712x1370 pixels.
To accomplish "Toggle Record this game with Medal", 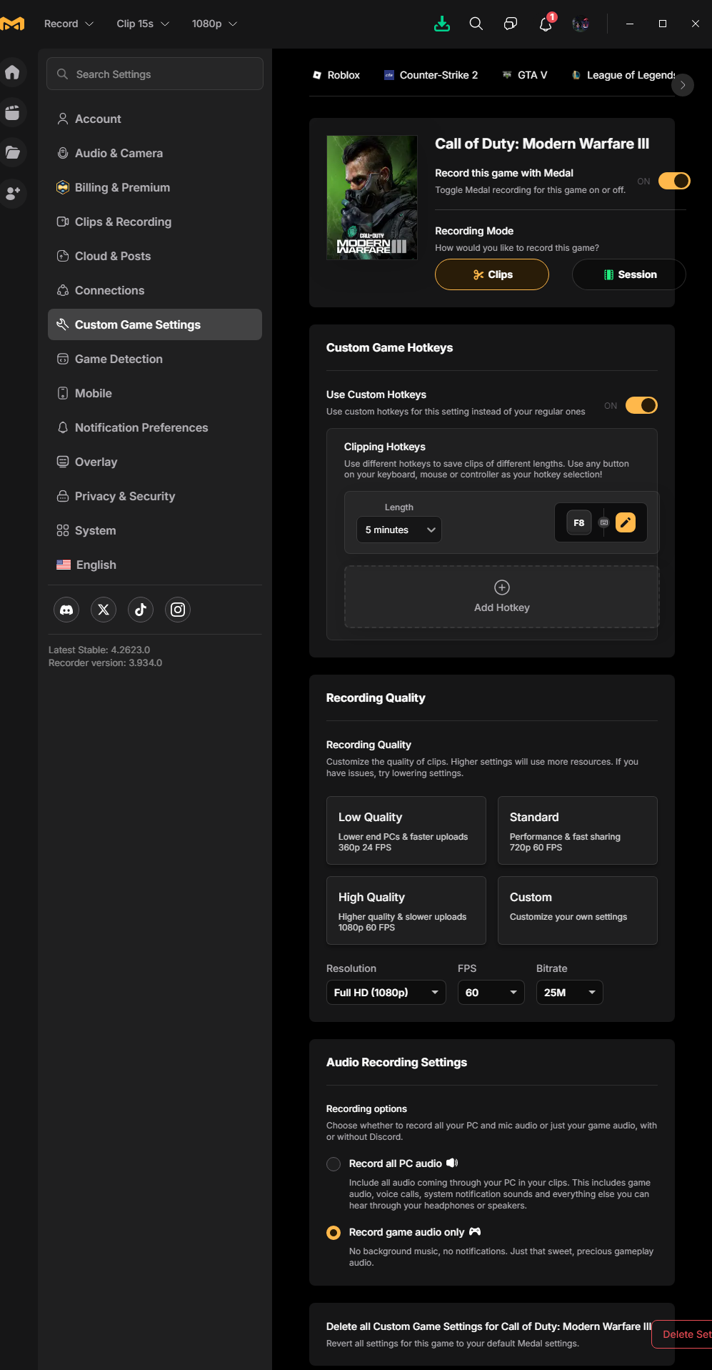I will pos(674,181).
